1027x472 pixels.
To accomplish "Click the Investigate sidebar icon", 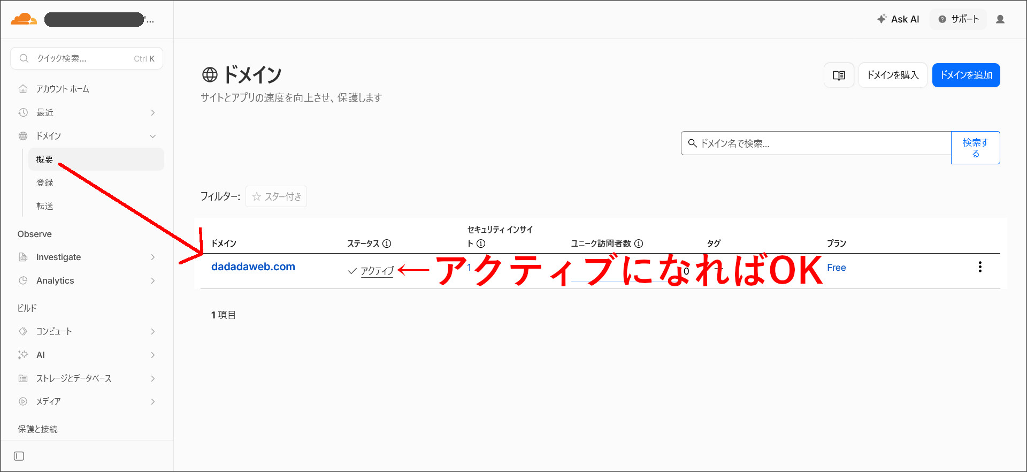I will click(x=23, y=257).
